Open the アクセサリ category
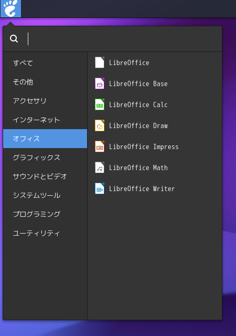Screen dimensions: 236x336 [x=45, y=101]
